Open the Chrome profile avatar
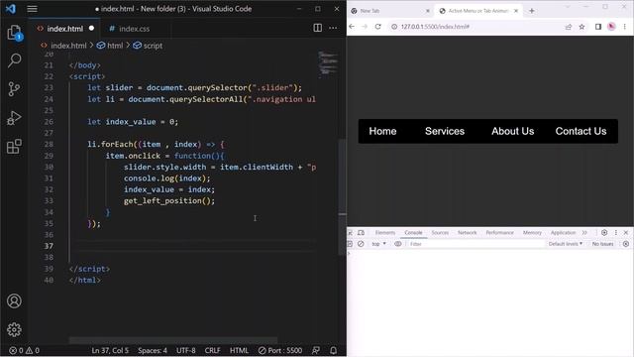The image size is (634, 357). pyautogui.click(x=611, y=27)
